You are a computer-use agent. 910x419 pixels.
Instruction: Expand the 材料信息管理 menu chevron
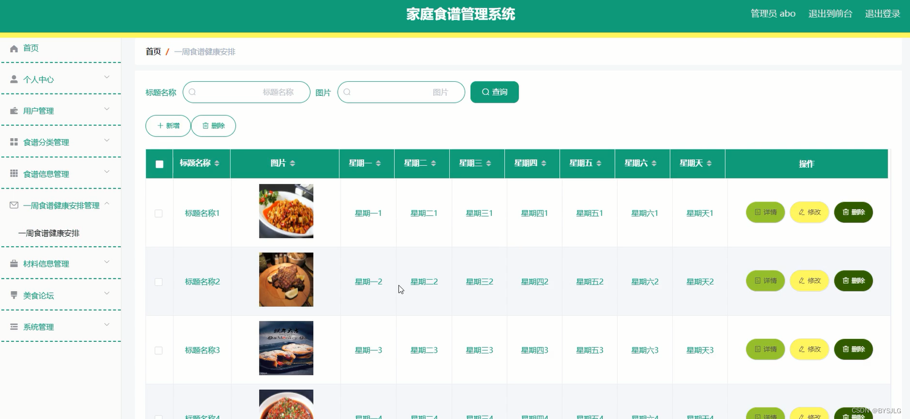(x=107, y=261)
